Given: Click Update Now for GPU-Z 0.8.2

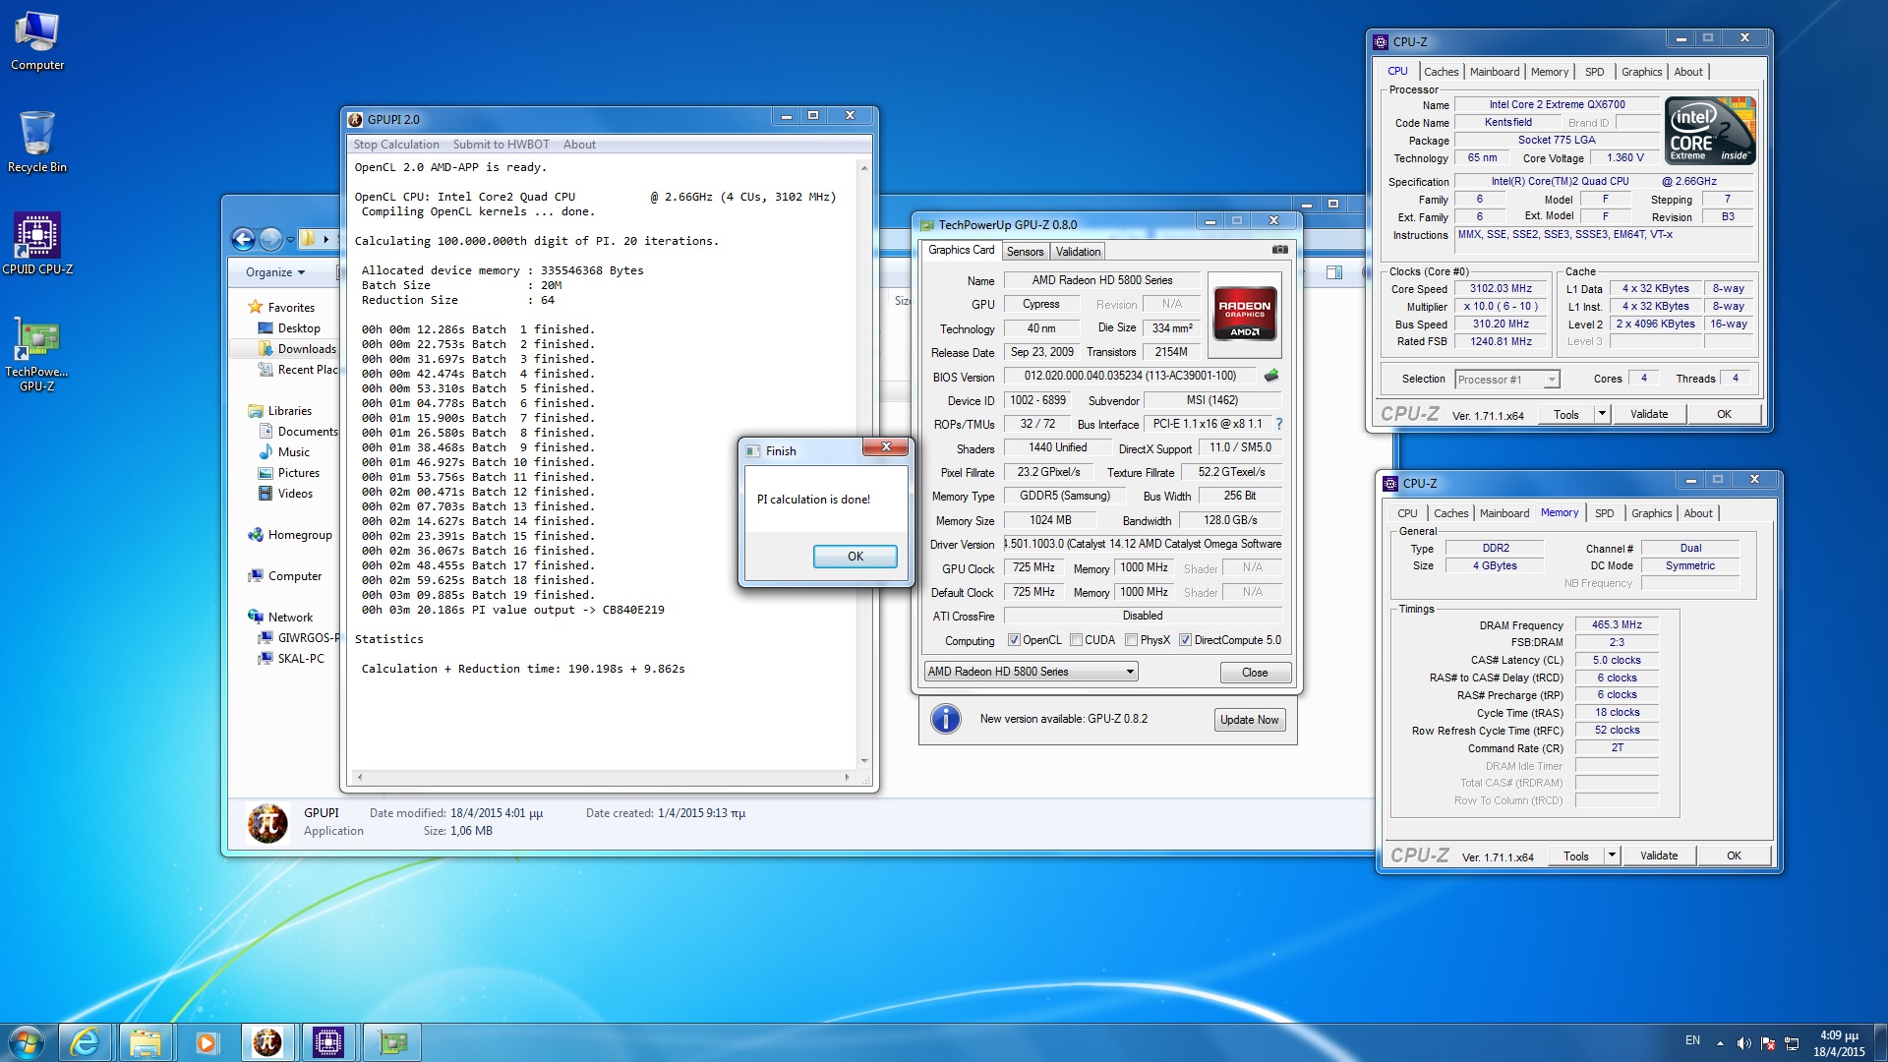Looking at the screenshot, I should point(1249,720).
